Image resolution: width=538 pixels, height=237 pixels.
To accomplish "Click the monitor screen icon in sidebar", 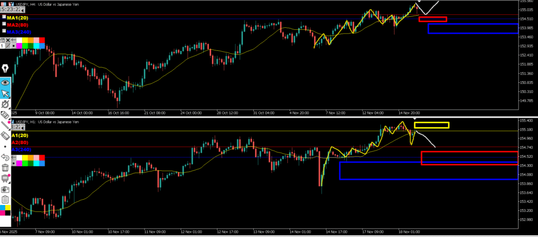I will [x=6, y=178].
